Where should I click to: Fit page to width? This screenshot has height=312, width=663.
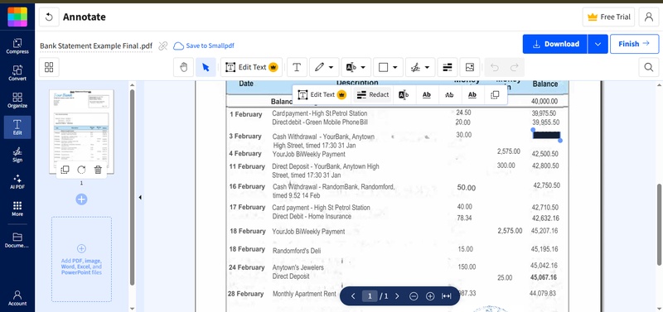pyautogui.click(x=446, y=296)
